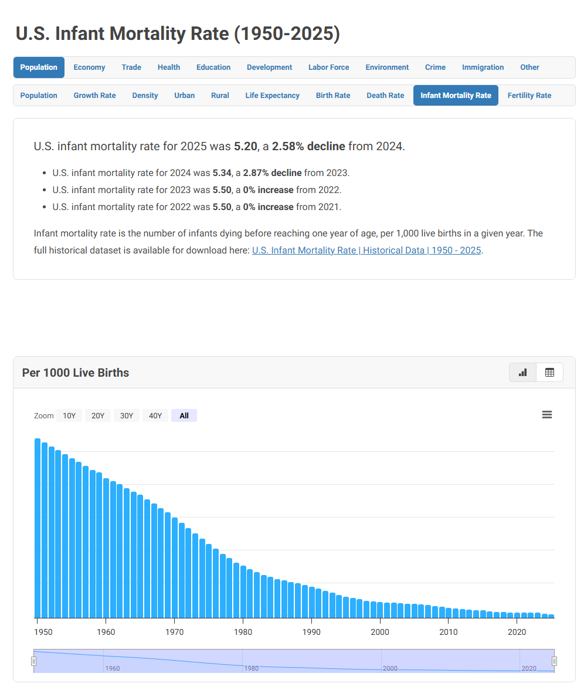
Task: Select the Population main category tab
Action: [39, 67]
